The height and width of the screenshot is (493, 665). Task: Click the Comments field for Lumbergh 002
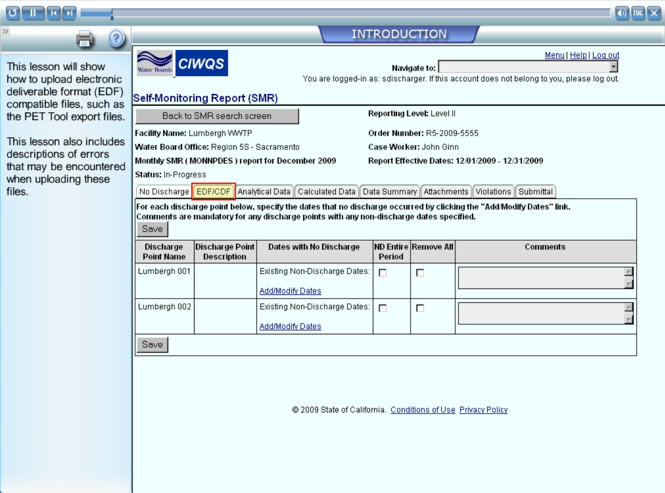point(546,314)
